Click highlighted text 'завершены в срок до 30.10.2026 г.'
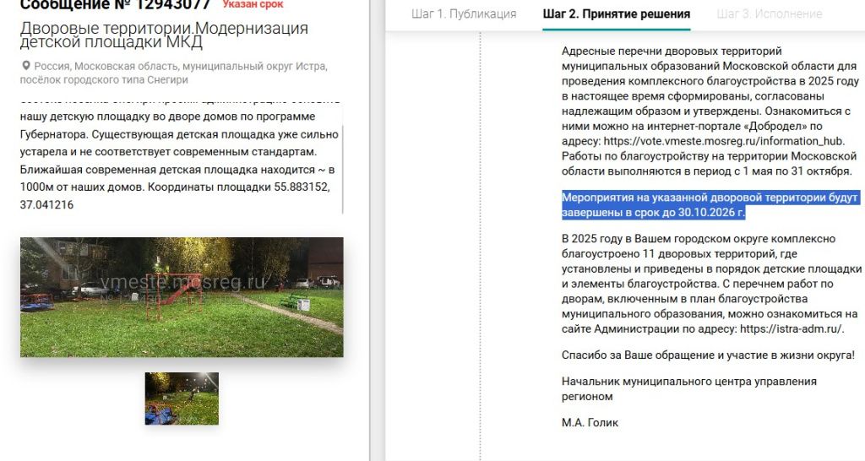 [653, 212]
